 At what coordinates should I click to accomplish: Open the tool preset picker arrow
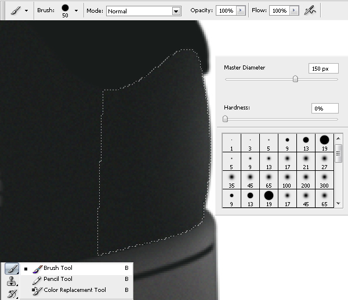click(27, 10)
